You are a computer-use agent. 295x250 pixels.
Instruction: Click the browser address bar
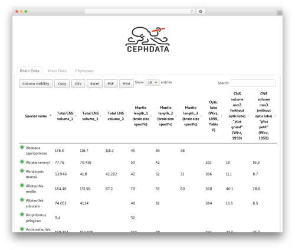139,11
